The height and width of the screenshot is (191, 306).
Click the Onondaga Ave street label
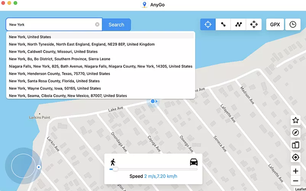pos(119,142)
